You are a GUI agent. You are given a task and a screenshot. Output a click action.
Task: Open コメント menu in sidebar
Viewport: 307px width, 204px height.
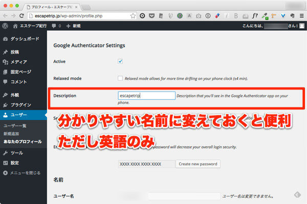(x=24, y=82)
